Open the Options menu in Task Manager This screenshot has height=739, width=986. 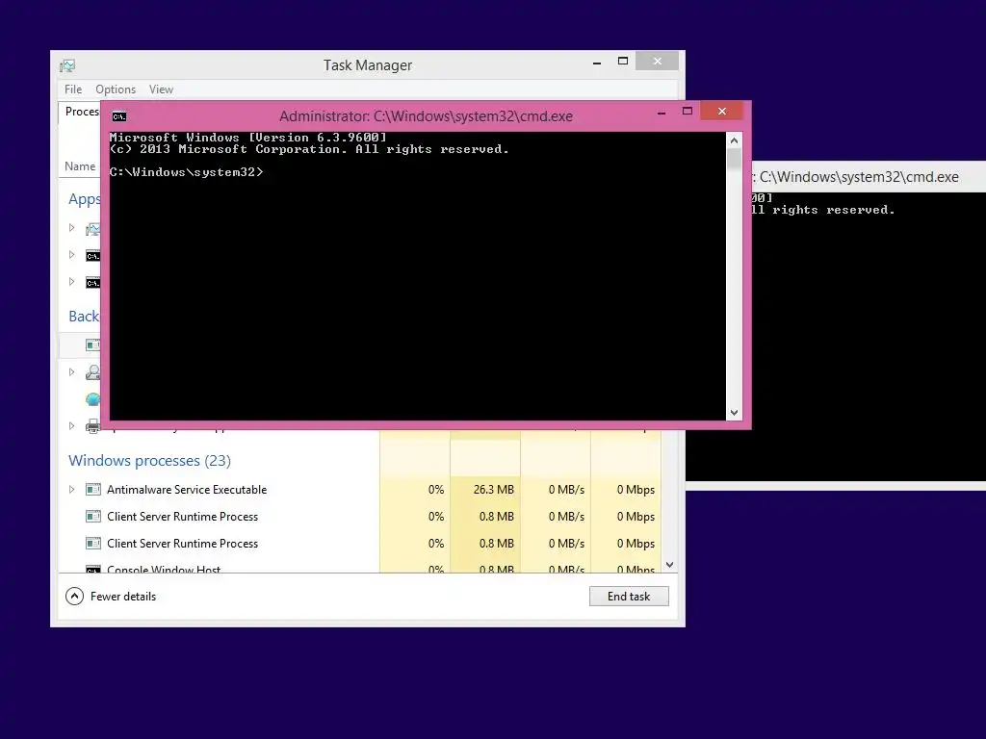(116, 89)
